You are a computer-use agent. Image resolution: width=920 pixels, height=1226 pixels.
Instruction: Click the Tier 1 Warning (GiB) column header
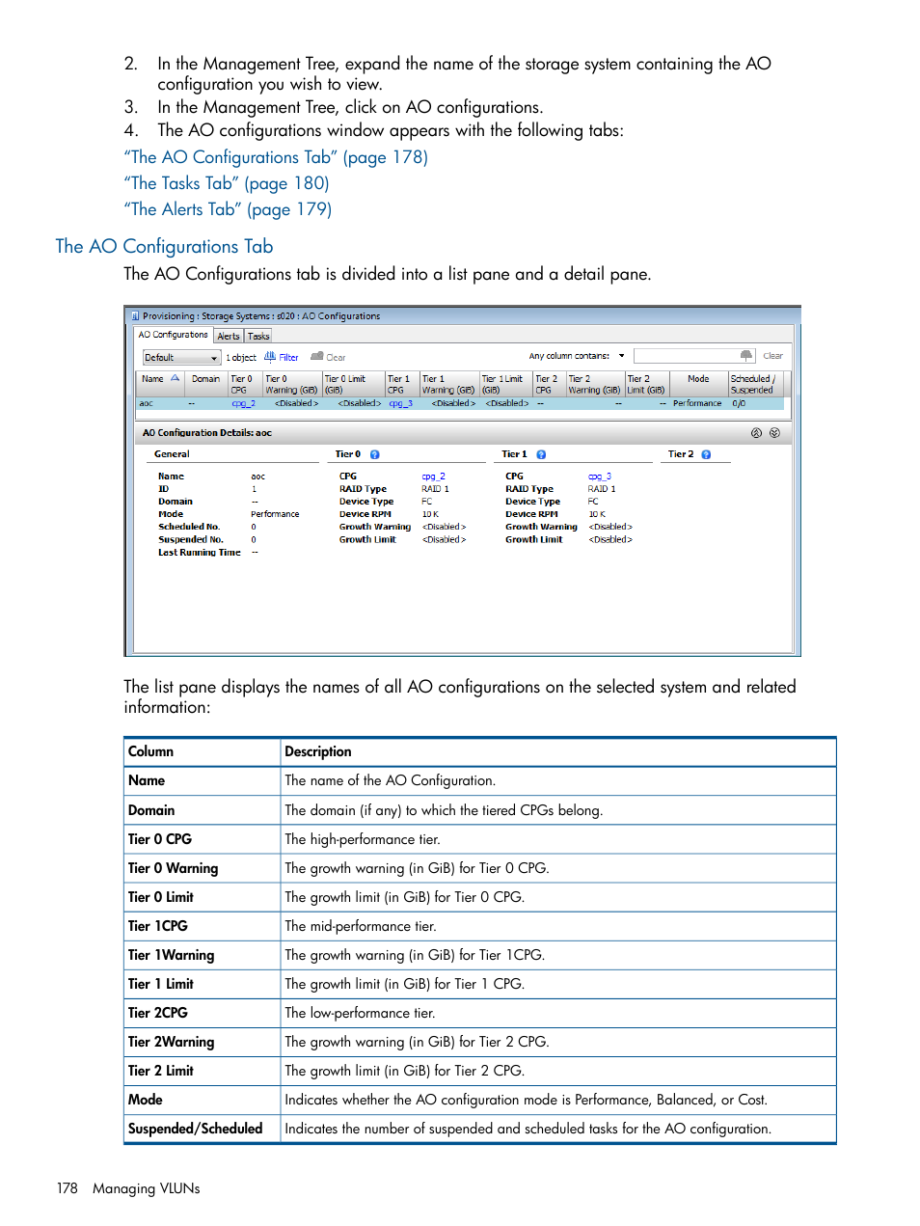[449, 384]
